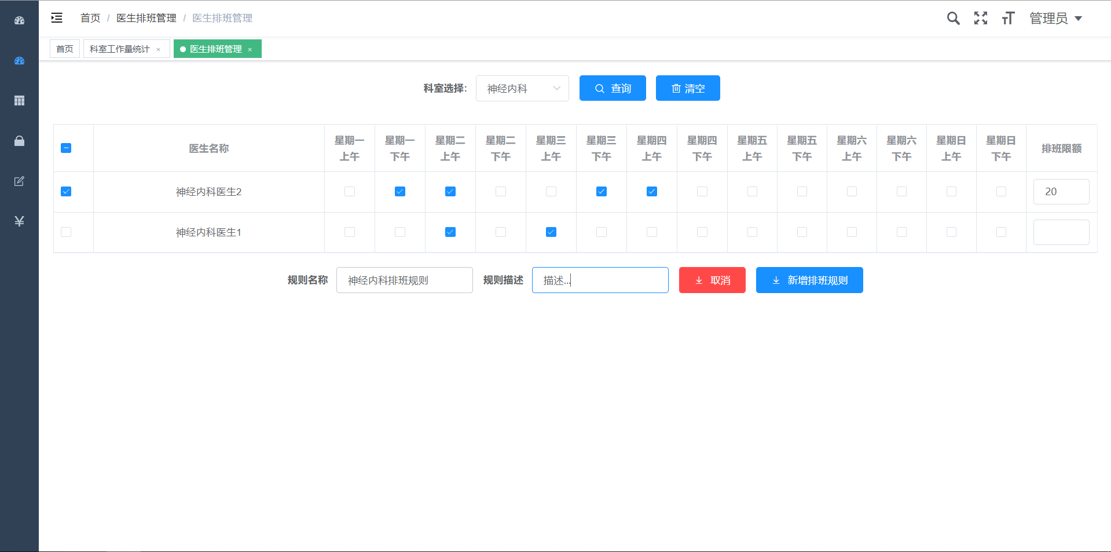Click the 排班限额 column header
This screenshot has height=552, width=1111.
1061,149
